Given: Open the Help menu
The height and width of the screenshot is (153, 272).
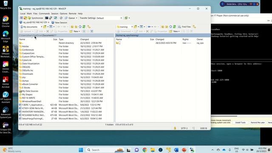Looking at the screenshot, I should point(80,14).
